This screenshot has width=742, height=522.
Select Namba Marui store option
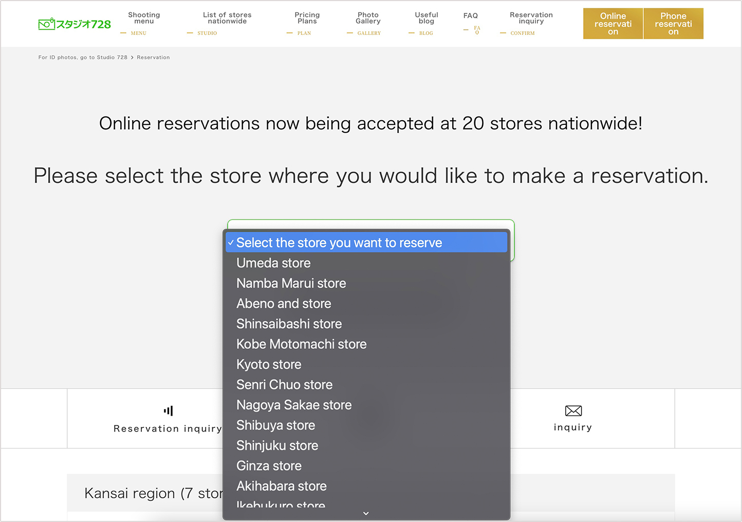pyautogui.click(x=291, y=283)
